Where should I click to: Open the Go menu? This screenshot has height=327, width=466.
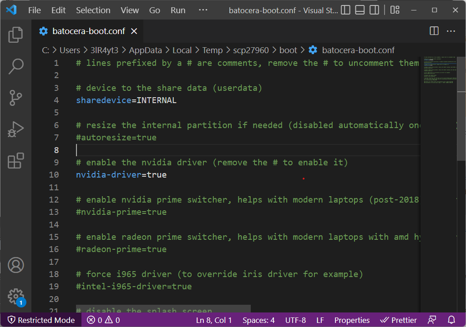[155, 10]
